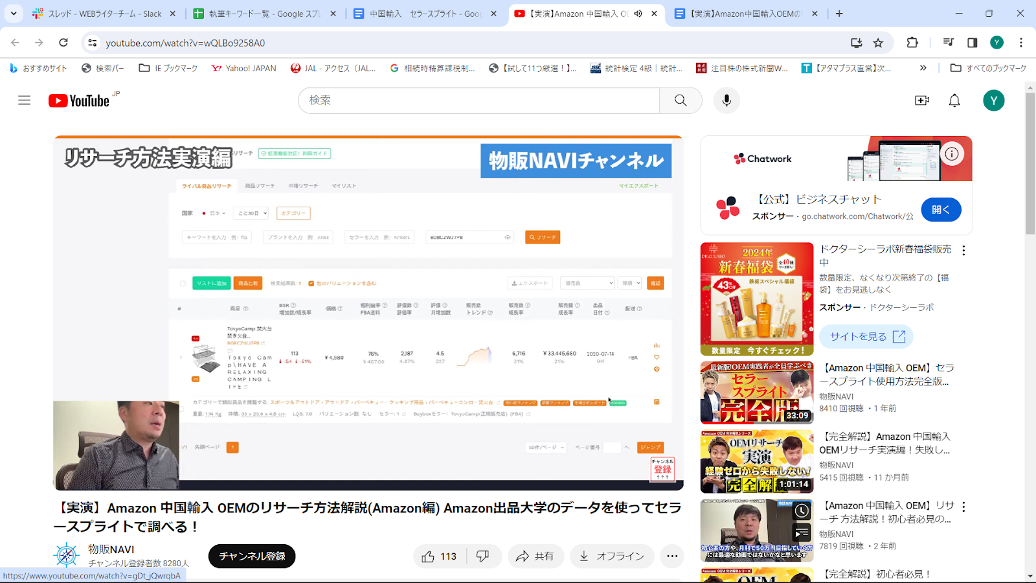
Task: Open 物販NAVI channel avatar
Action: click(66, 556)
